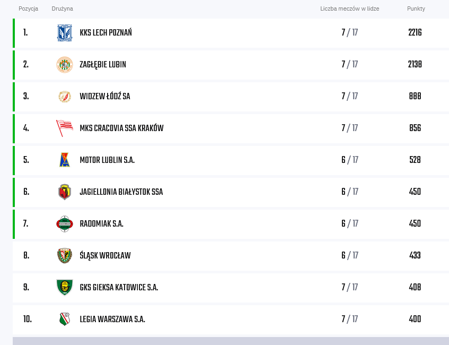Screen dimensions: 449x345
Task: Select the Radomiak S.A. round crest
Action: pos(65,223)
